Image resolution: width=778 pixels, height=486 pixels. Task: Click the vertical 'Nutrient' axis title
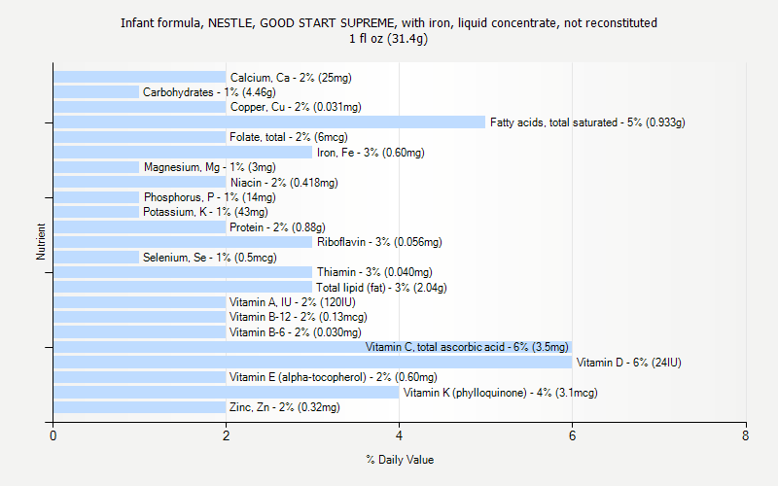click(x=41, y=241)
